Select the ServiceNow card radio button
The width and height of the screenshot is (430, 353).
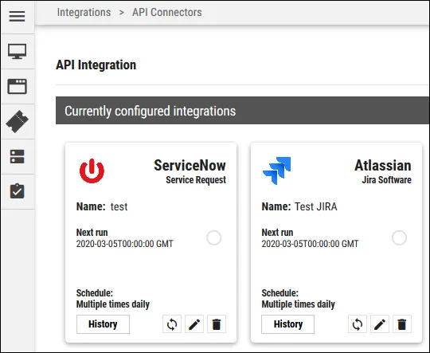pyautogui.click(x=214, y=237)
